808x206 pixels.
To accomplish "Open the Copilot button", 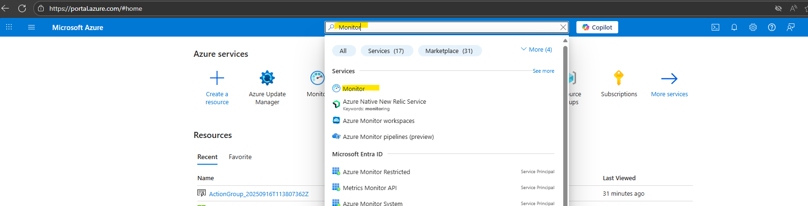I will coord(597,27).
